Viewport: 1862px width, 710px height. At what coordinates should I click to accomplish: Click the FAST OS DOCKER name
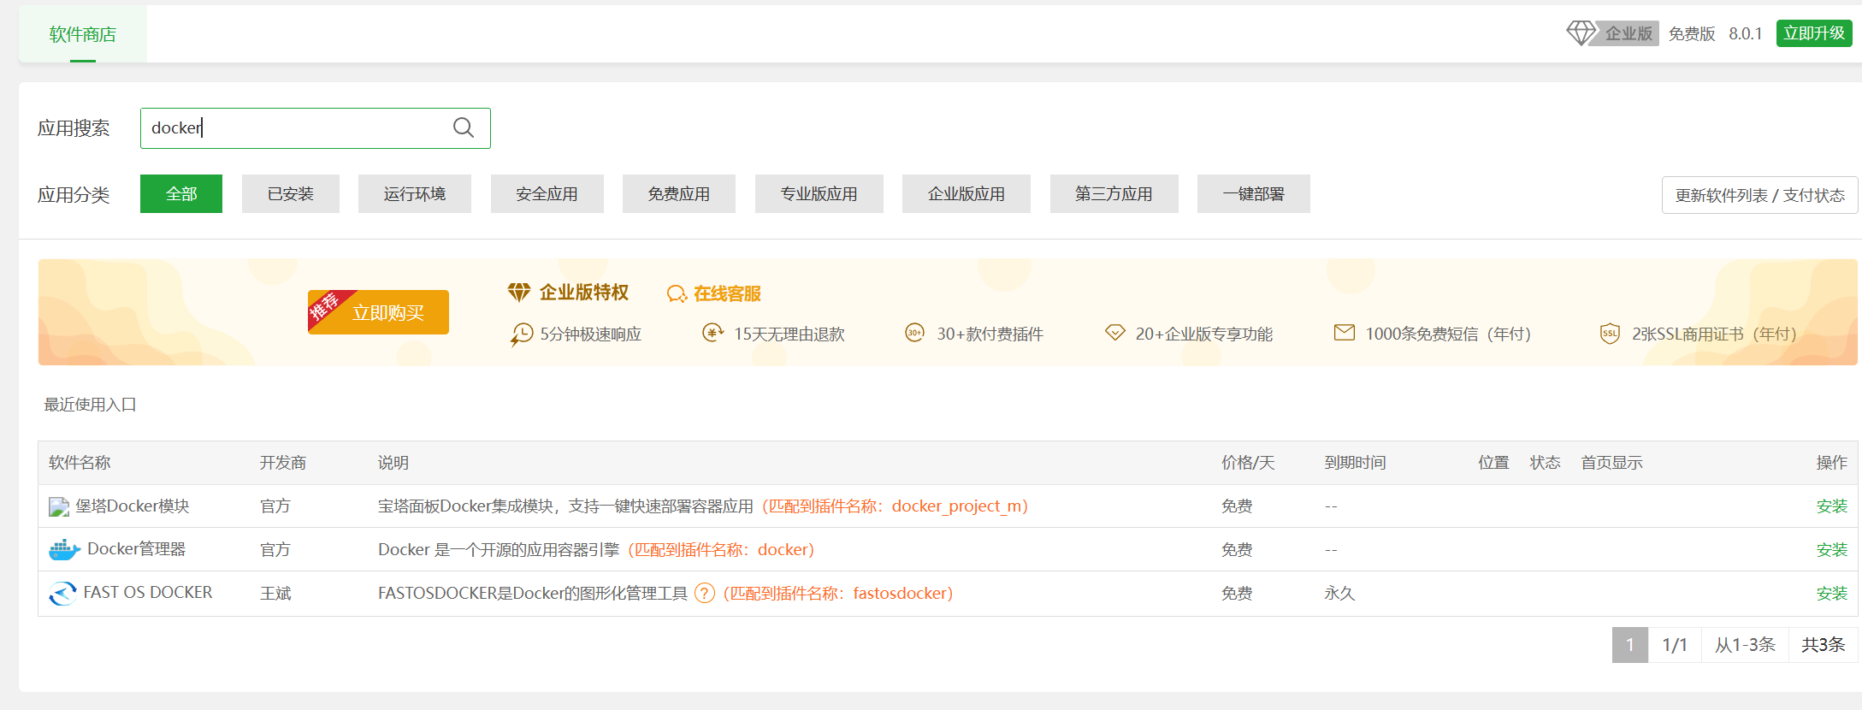148,593
